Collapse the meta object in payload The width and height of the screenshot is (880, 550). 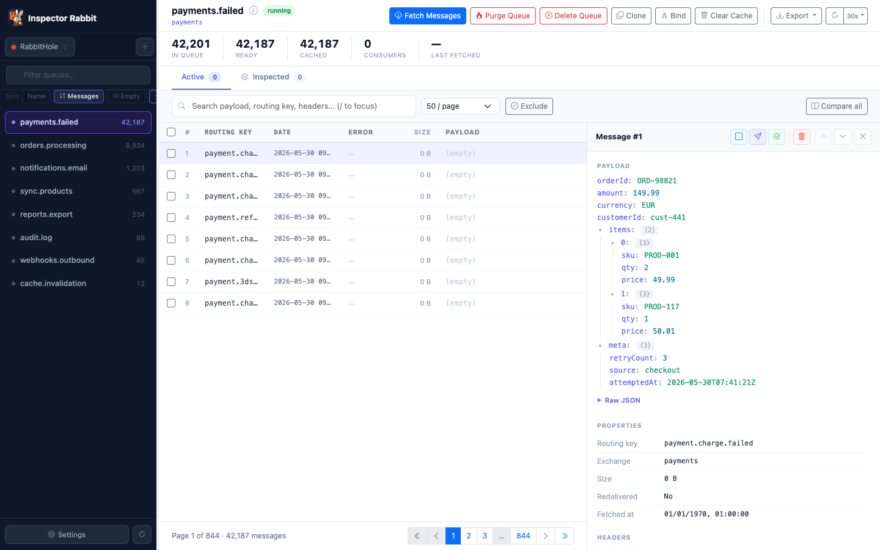pyautogui.click(x=600, y=346)
